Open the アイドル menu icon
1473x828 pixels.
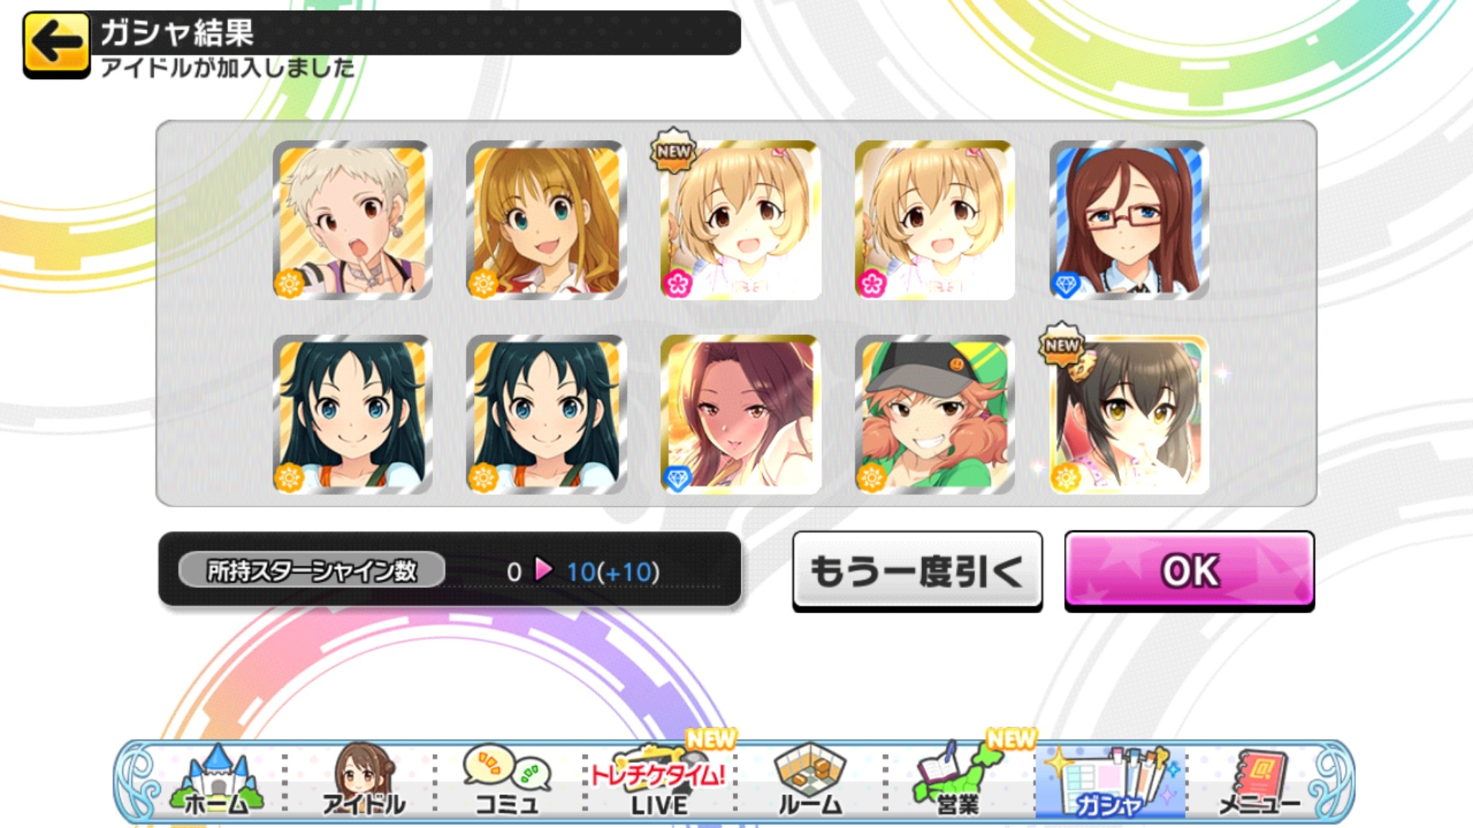point(364,782)
